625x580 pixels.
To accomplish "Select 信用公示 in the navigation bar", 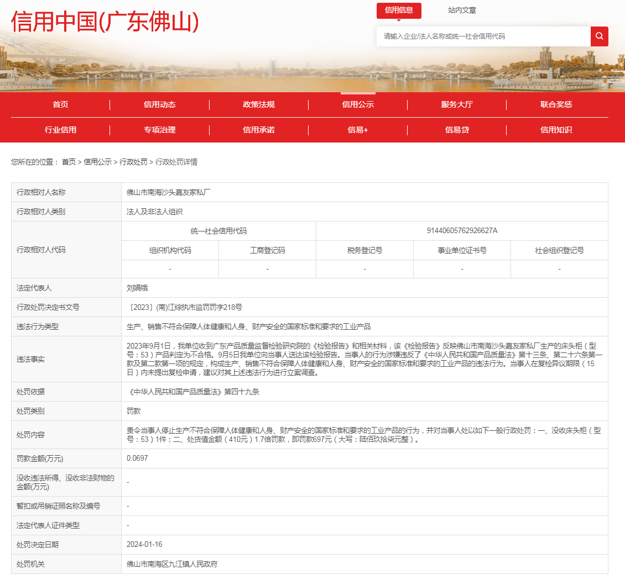I will pyautogui.click(x=358, y=105).
